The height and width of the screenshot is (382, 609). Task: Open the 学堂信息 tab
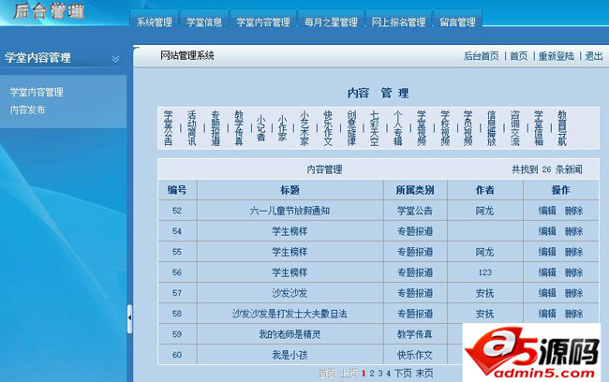click(x=204, y=22)
